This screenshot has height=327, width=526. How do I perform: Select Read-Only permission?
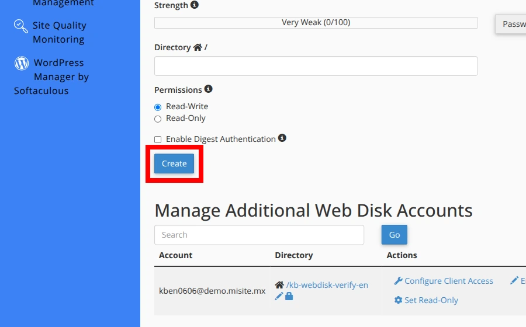(158, 119)
